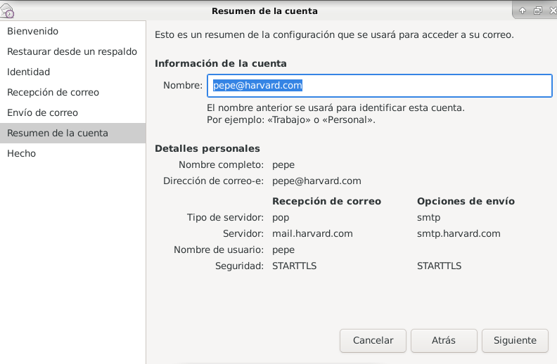Click the up-arrow window button in title bar

click(523, 11)
